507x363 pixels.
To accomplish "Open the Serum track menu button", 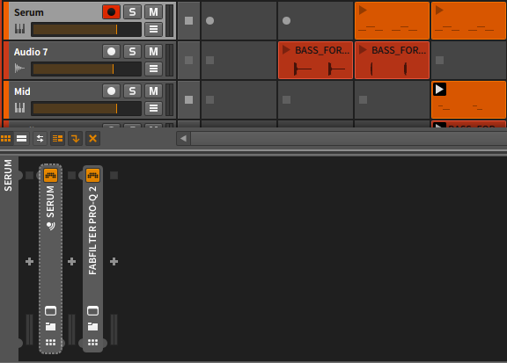I will pyautogui.click(x=153, y=29).
